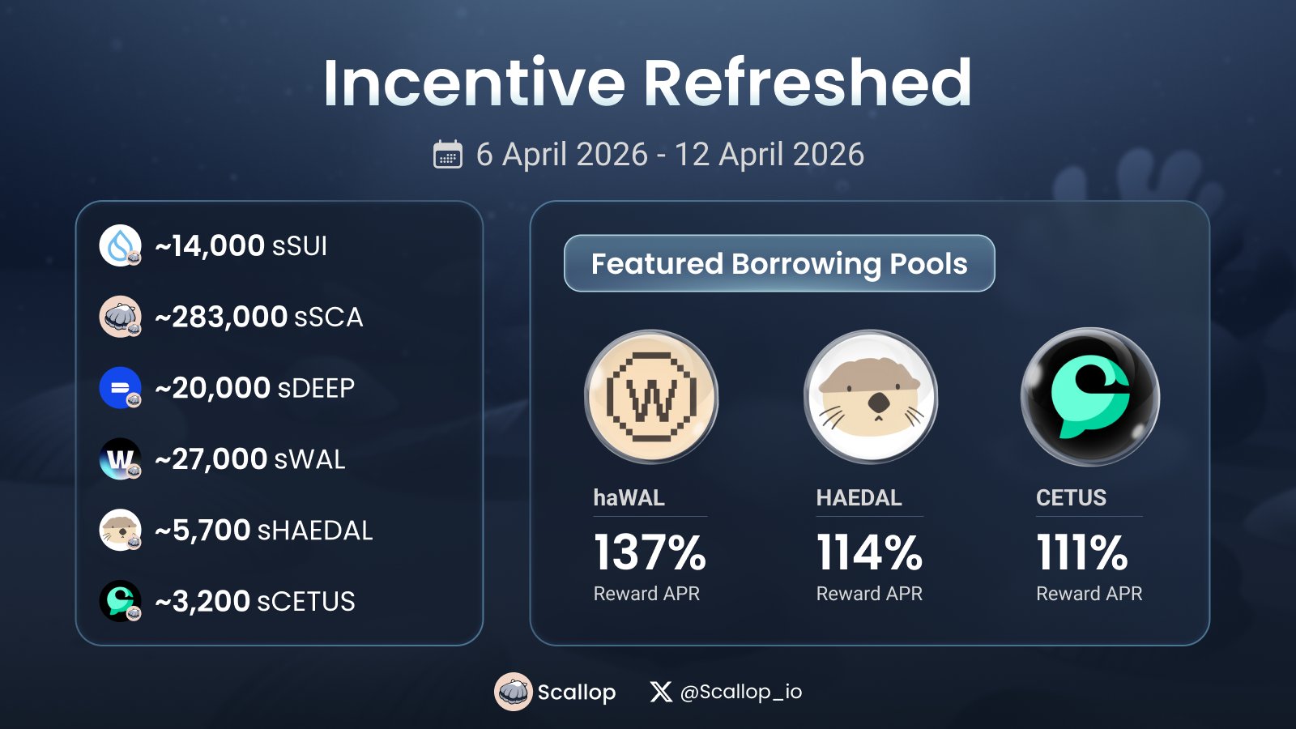Image resolution: width=1296 pixels, height=729 pixels.
Task: Click the 137% Reward APR value
Action: [650, 552]
